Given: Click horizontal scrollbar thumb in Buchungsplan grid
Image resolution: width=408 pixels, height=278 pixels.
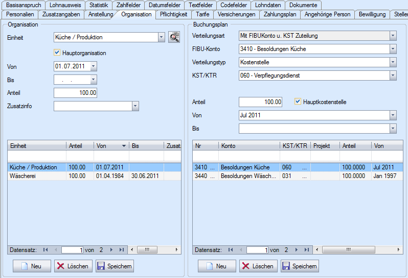Looking at the screenshot, I should (x=348, y=250).
